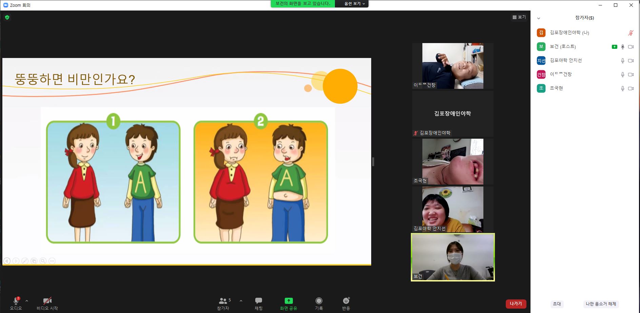
Task: Advance to next slide in shared presentation
Action: 16,261
